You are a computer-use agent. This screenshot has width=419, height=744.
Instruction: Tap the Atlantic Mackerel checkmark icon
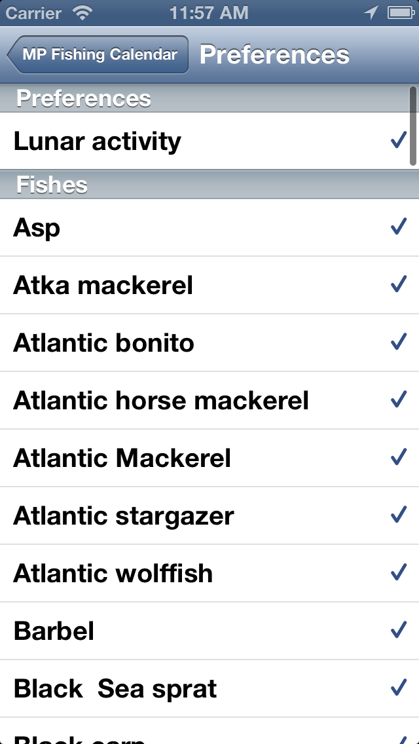point(399,457)
